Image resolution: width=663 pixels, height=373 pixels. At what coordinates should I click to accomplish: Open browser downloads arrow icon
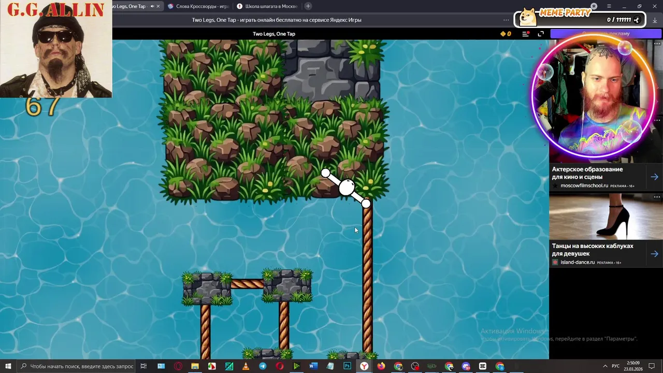click(655, 20)
